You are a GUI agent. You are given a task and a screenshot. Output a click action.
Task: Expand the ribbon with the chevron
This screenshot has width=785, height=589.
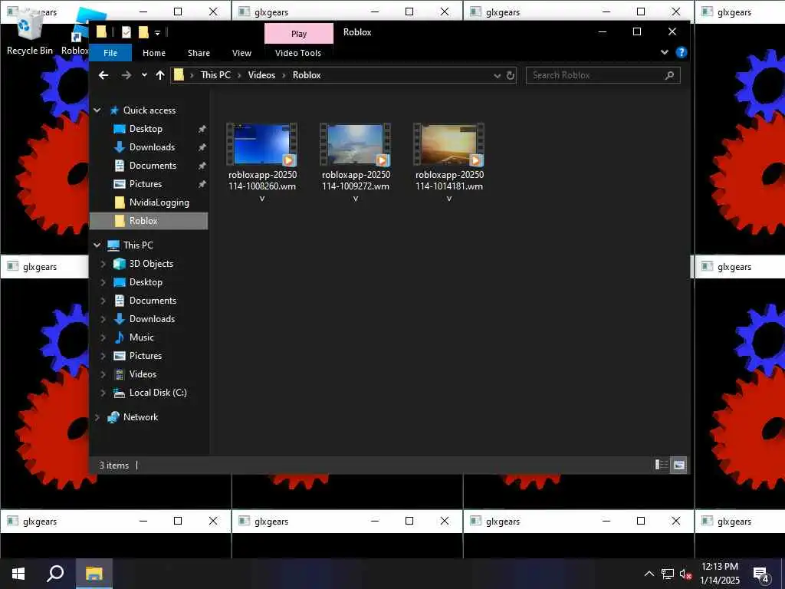point(665,52)
